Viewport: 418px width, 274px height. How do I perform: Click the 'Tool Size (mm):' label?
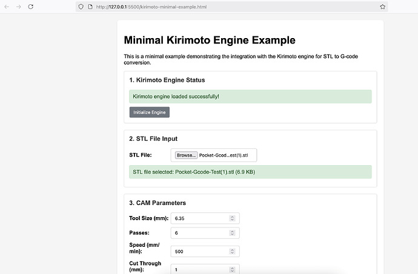[149, 218]
